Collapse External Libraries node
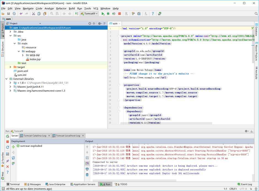Image resolution: width=259 pixels, height=191 pixels. click(x=6, y=79)
